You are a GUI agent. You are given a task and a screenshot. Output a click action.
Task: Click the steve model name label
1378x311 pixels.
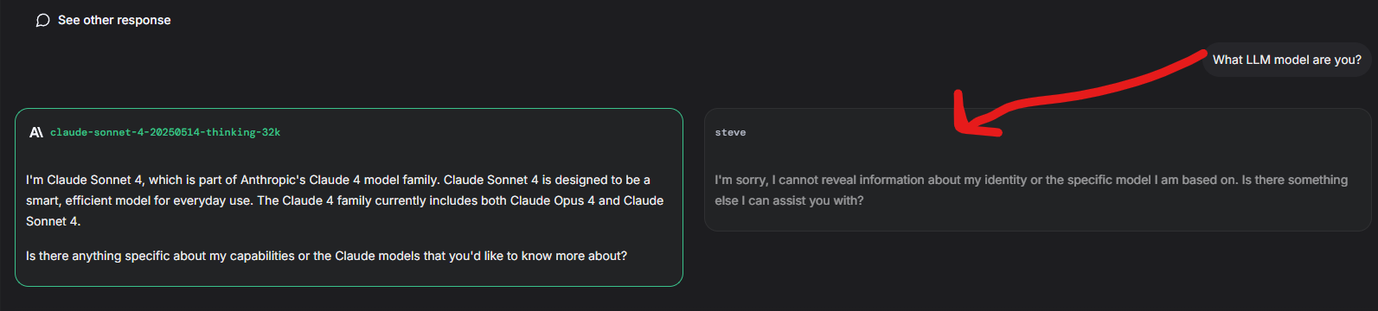[x=730, y=132]
